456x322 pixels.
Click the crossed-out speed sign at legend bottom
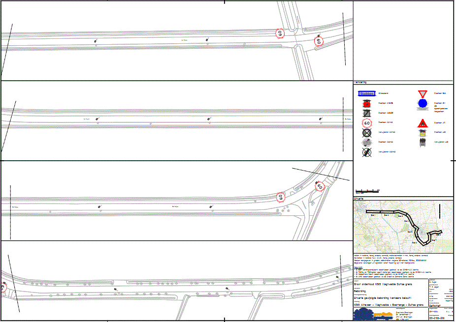point(367,152)
